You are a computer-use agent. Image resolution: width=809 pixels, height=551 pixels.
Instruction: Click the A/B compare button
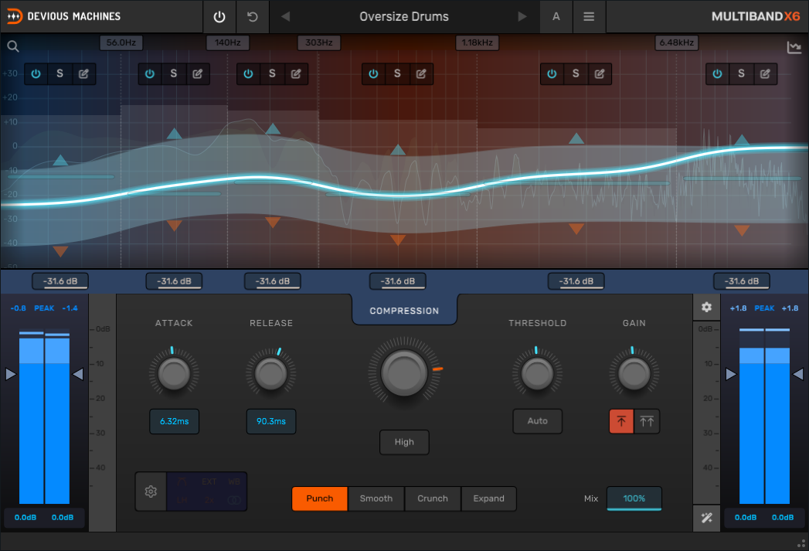click(556, 16)
